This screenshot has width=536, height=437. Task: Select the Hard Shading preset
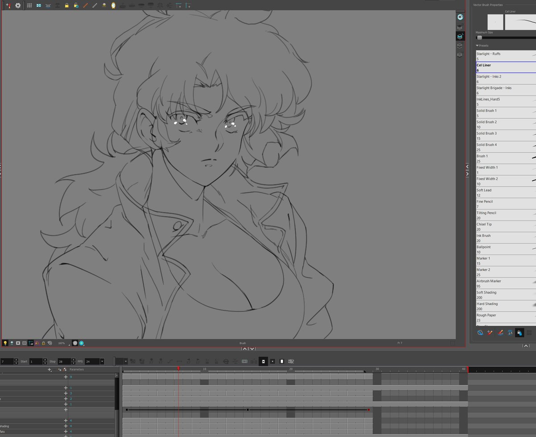coord(506,306)
